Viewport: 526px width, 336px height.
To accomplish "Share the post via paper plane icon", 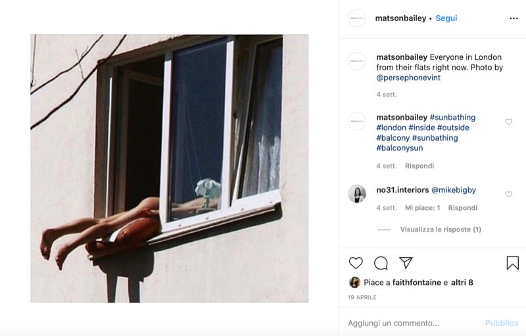I will tap(406, 263).
